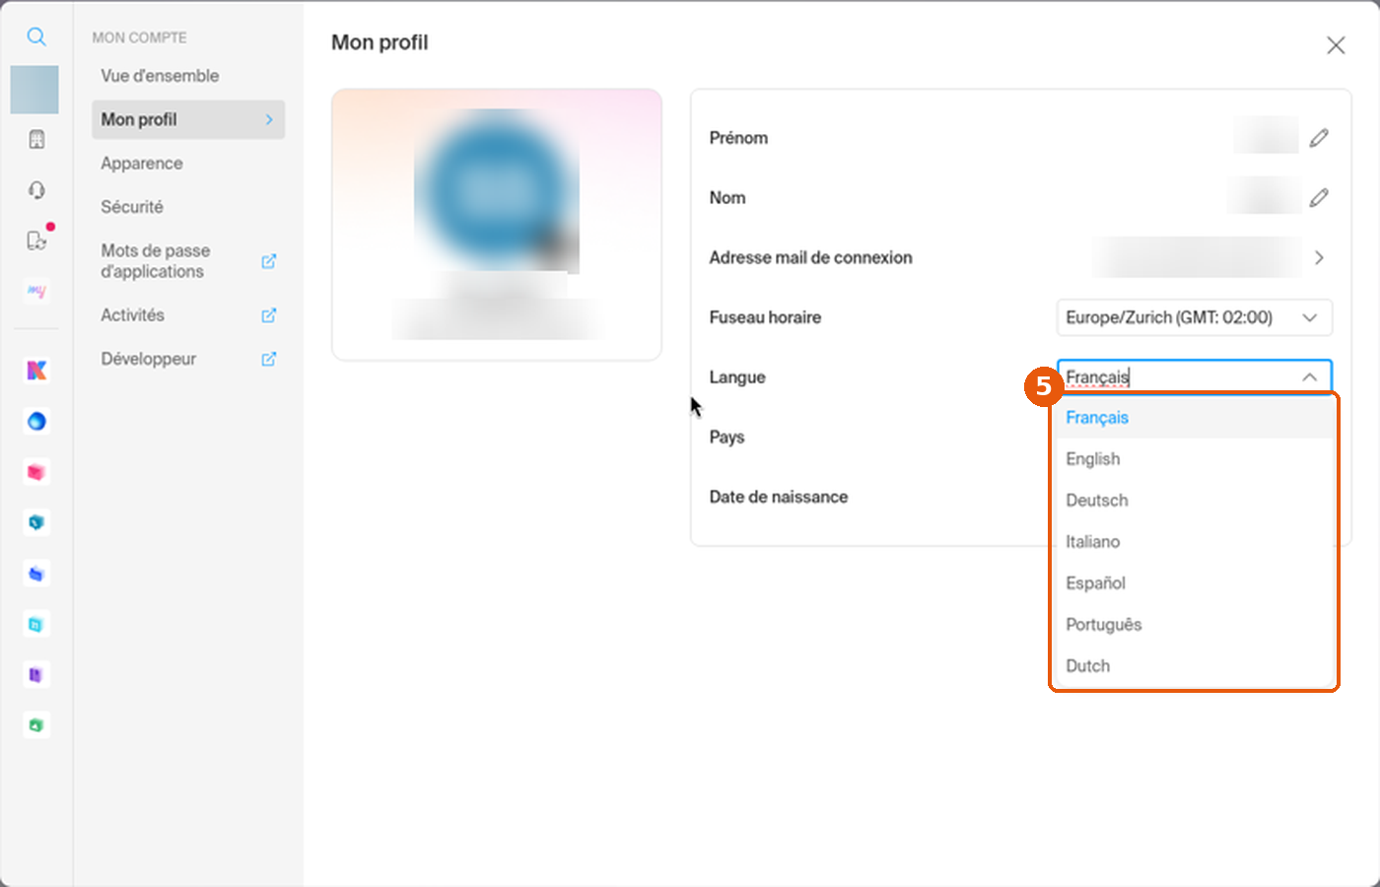Screen dimensions: 1380x887
Task: Collapse the Langue dropdown with its chevron
Action: pos(1309,377)
